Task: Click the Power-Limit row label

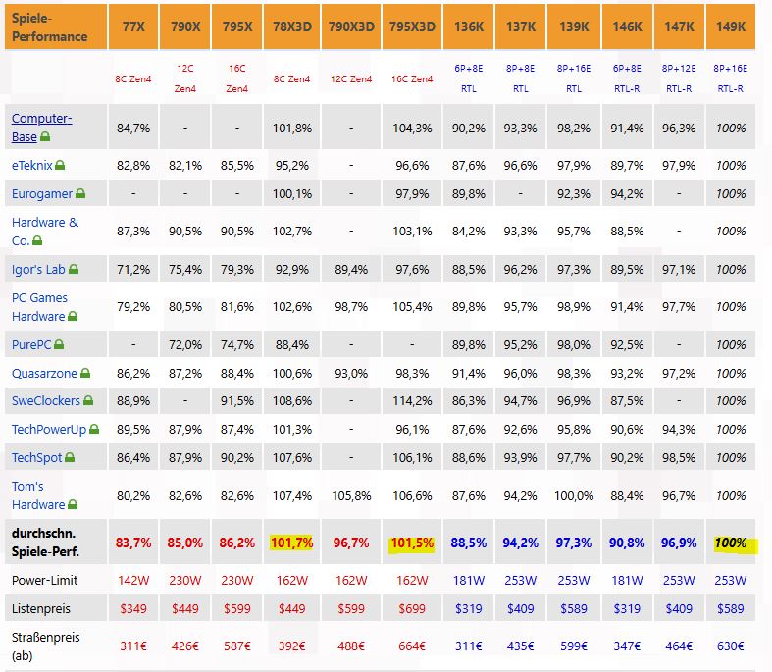Action: 45,581
